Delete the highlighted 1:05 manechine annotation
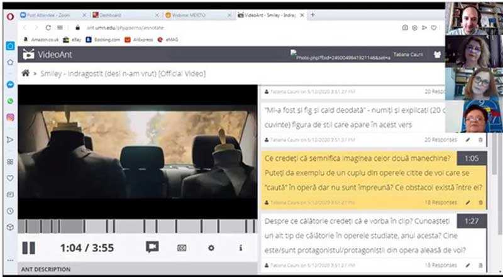The image size is (503, 277). (x=480, y=202)
